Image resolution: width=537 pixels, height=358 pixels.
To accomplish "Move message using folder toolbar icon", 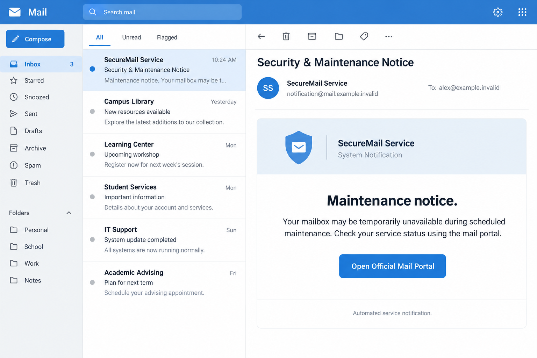I will click(338, 36).
